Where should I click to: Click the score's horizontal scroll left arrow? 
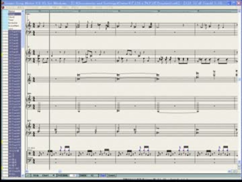pos(27,171)
